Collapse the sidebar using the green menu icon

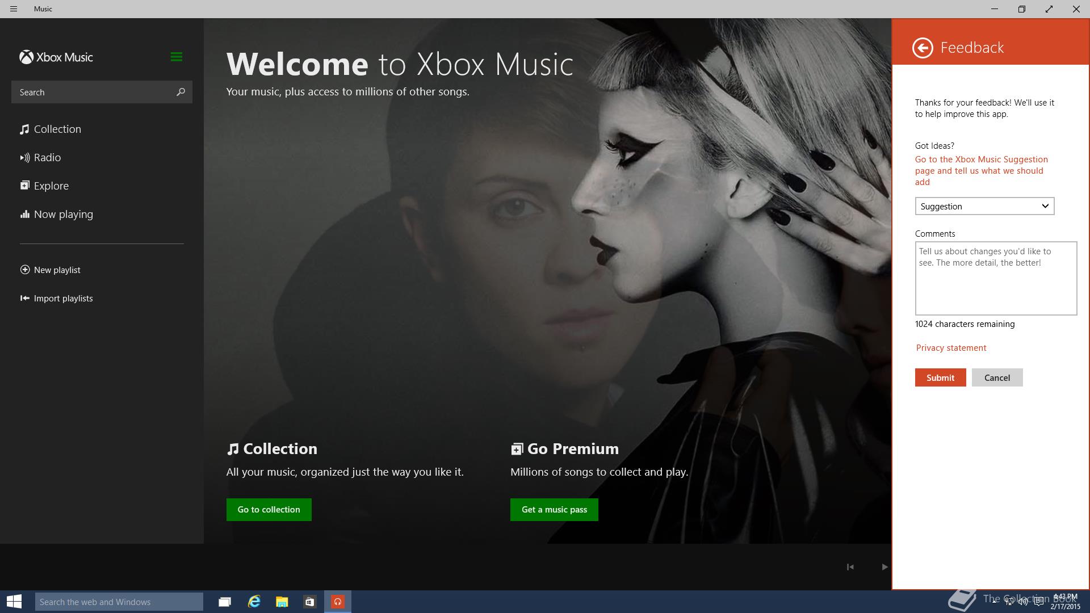[x=176, y=57]
